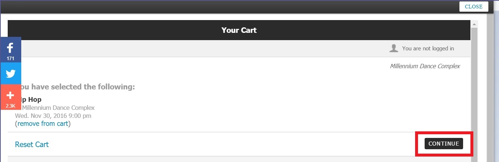
Task: Click the Wed. Nov 30, 2016 class date
Action: coord(53,116)
